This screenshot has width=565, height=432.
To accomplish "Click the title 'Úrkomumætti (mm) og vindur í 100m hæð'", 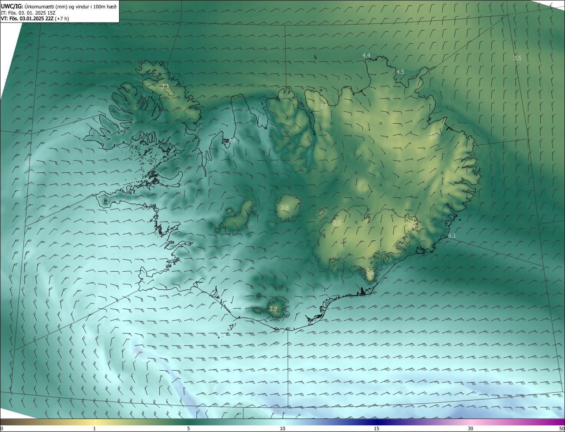I will point(70,6).
